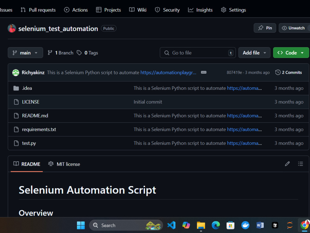The image size is (310, 233).
Task: Click the branch icon beside 1 Branch
Action: pos(50,53)
